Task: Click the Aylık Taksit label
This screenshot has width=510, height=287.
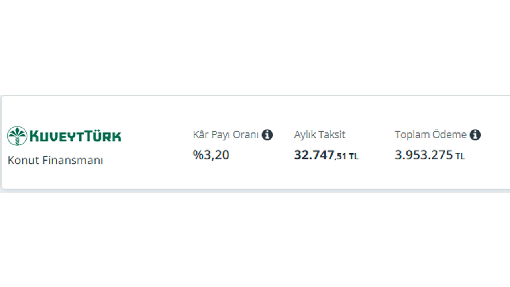Action: tap(320, 135)
